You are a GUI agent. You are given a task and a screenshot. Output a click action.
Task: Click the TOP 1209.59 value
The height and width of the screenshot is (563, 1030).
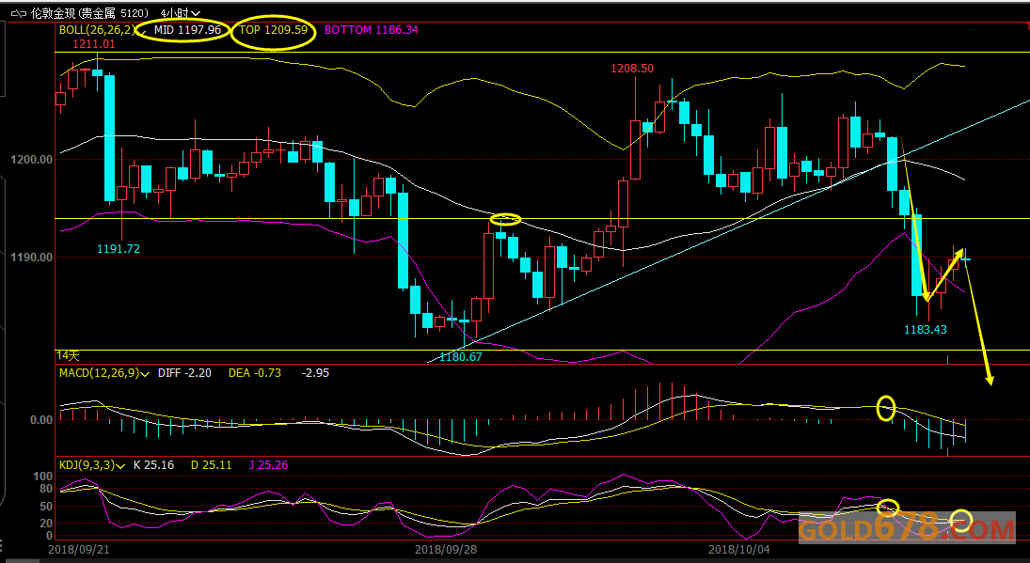[x=274, y=29]
